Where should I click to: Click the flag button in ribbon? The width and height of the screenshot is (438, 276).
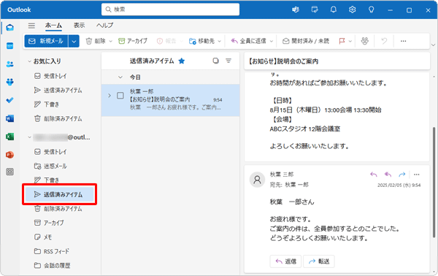[x=342, y=41]
